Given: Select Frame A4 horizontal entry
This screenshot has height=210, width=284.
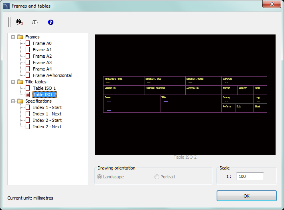Looking at the screenshot, I should pos(52,75).
